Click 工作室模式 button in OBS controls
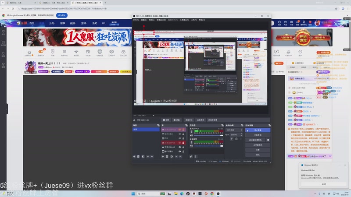The height and width of the screenshot is (197, 351). [x=258, y=145]
